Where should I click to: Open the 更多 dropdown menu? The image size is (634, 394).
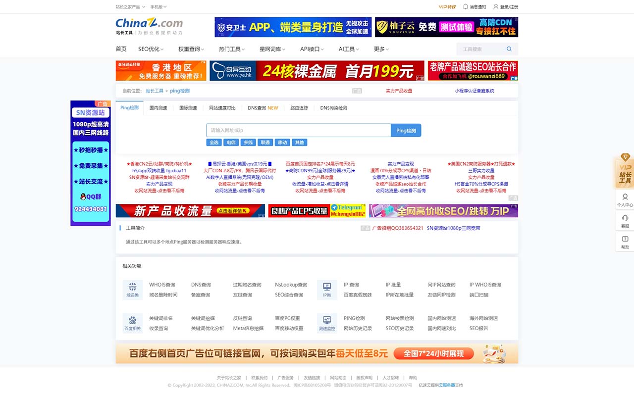point(379,49)
